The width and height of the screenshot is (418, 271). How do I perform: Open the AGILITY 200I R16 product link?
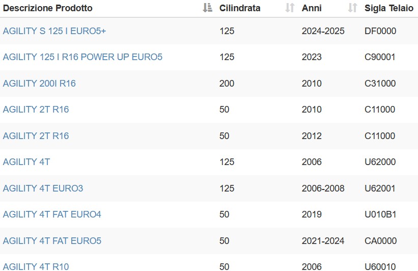[39, 83]
